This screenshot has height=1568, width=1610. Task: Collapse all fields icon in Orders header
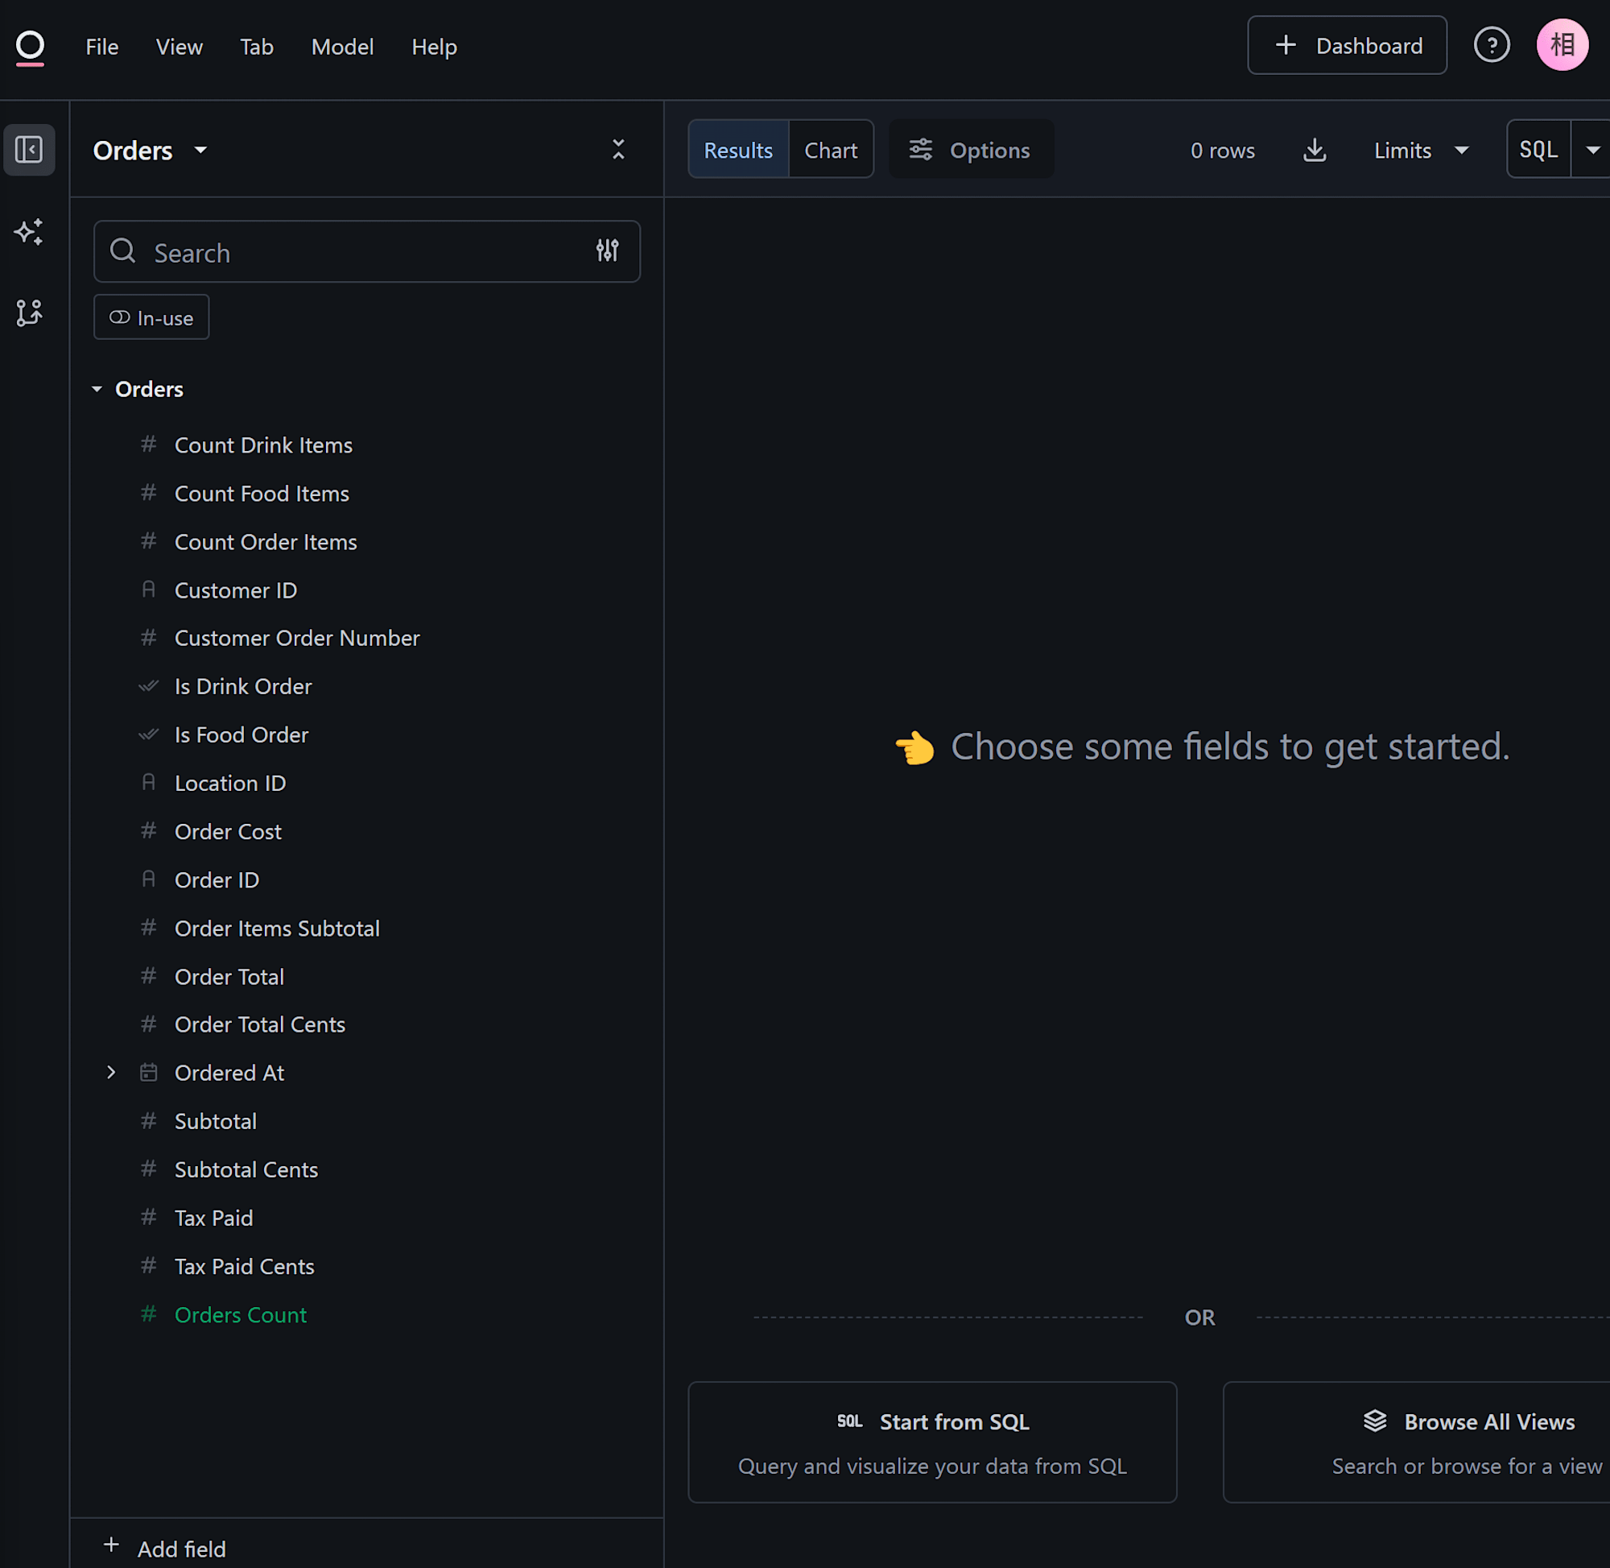click(x=618, y=150)
